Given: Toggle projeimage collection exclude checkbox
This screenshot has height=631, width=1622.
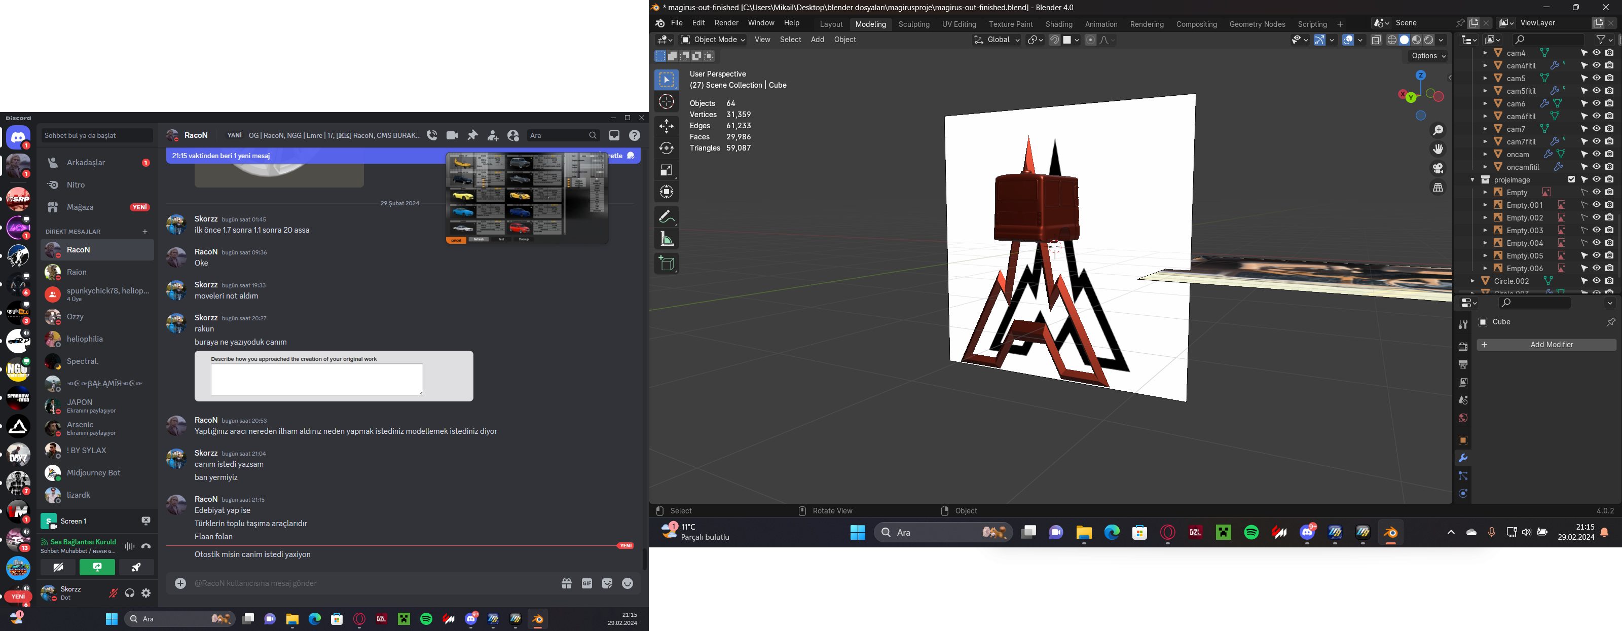Looking at the screenshot, I should click(x=1572, y=179).
